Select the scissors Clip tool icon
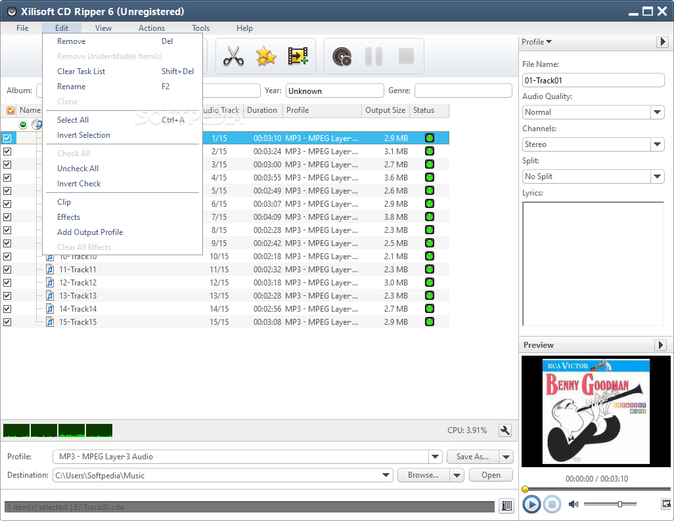The height and width of the screenshot is (521, 674). (233, 56)
